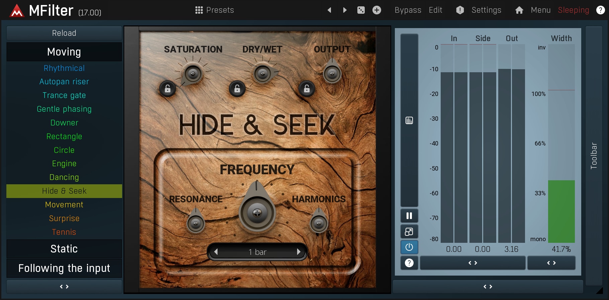
Task: Click the Frequency knob
Action: coord(257,212)
